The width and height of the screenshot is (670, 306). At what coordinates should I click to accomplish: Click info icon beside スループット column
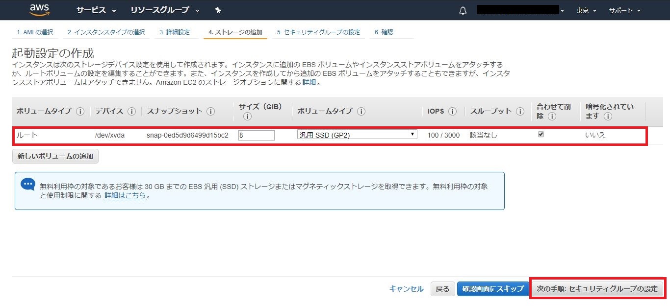pyautogui.click(x=520, y=111)
